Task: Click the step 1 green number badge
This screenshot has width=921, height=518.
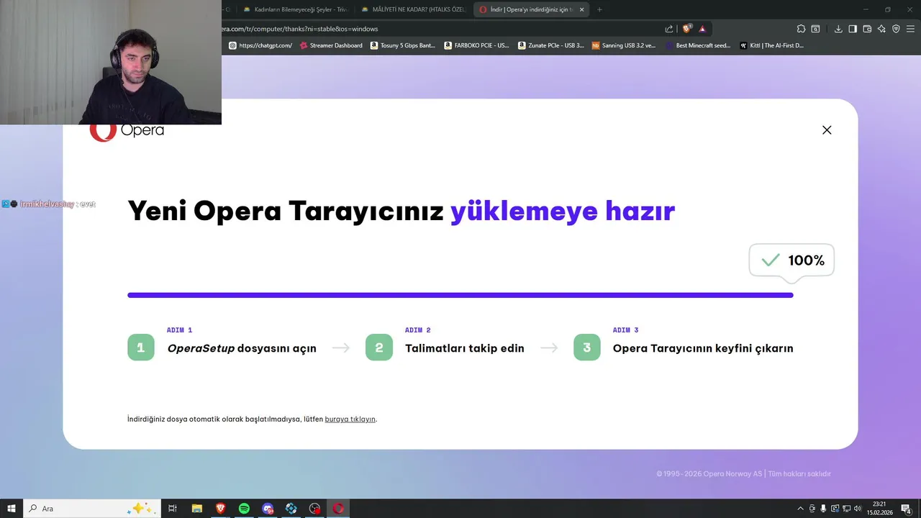Action: 141,347
